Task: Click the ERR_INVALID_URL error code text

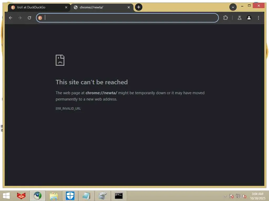Action: (x=68, y=109)
